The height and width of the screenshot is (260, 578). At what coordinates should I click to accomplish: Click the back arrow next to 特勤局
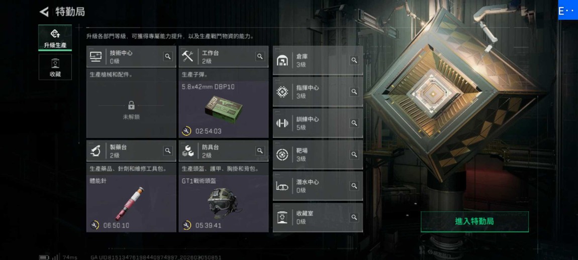pos(44,12)
